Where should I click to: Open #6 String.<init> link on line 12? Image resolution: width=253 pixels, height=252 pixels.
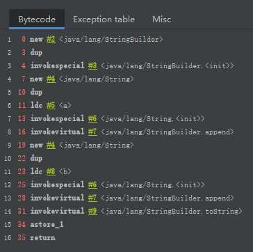[x=92, y=185]
